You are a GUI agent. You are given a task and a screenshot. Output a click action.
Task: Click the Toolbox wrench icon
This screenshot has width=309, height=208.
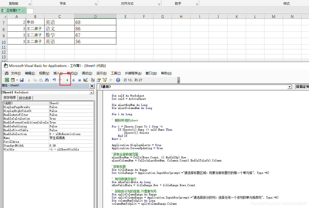coord(111,80)
